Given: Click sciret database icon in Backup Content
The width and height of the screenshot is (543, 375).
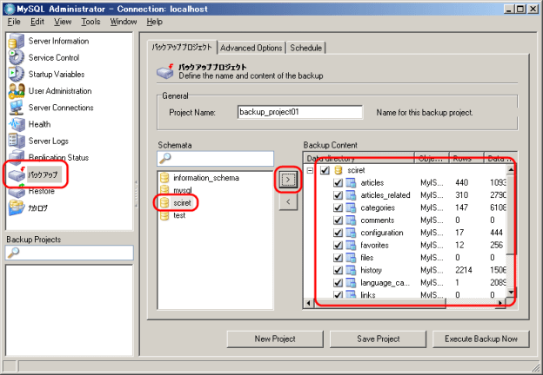Looking at the screenshot, I should coord(339,170).
